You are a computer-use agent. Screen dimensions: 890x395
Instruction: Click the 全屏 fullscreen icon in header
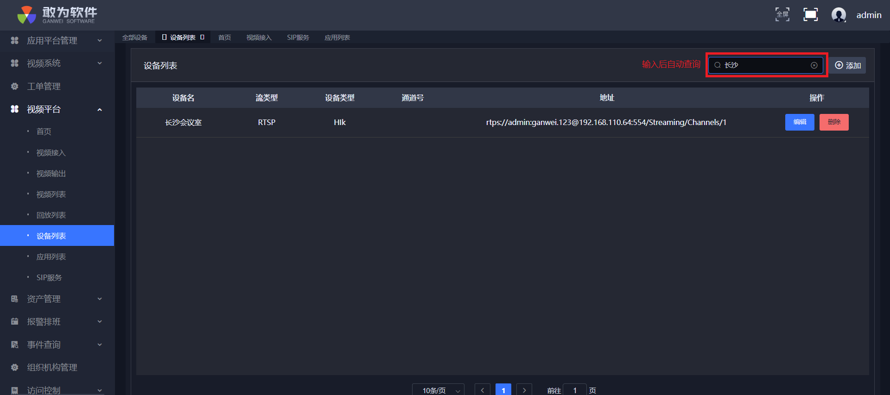[x=782, y=14]
